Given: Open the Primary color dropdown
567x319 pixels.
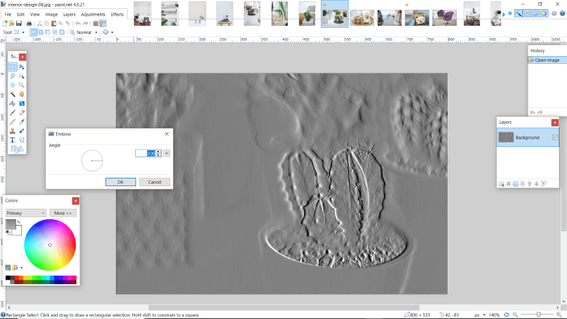Looking at the screenshot, I should [26, 213].
